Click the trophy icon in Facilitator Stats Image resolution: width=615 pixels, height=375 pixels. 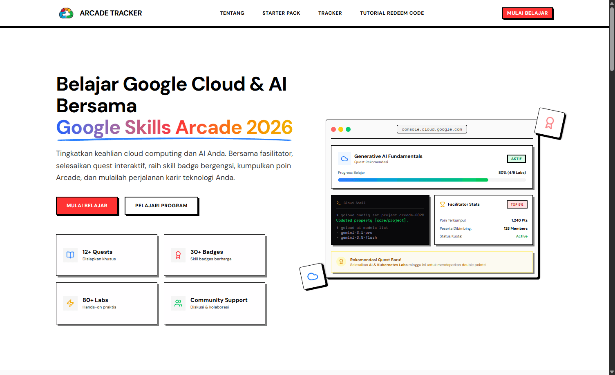(x=442, y=204)
